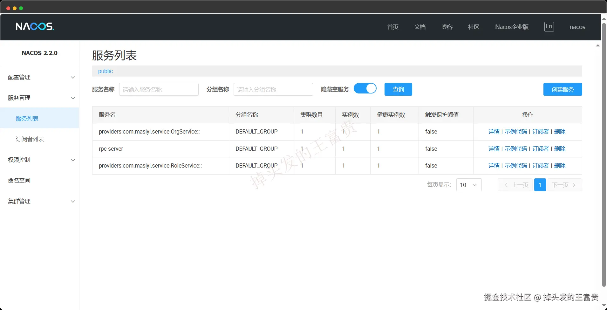Open the 命名空间 sidebar item
The image size is (607, 310).
(40, 181)
